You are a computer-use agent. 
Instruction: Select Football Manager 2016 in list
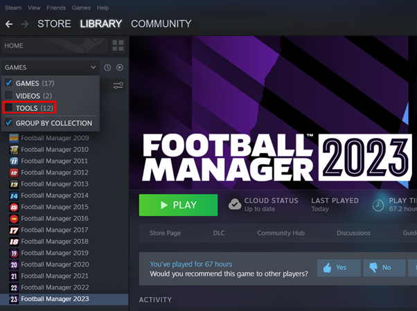pos(55,218)
